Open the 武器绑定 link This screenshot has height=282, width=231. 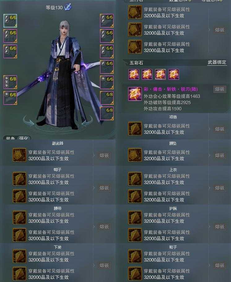pyautogui.click(x=217, y=62)
